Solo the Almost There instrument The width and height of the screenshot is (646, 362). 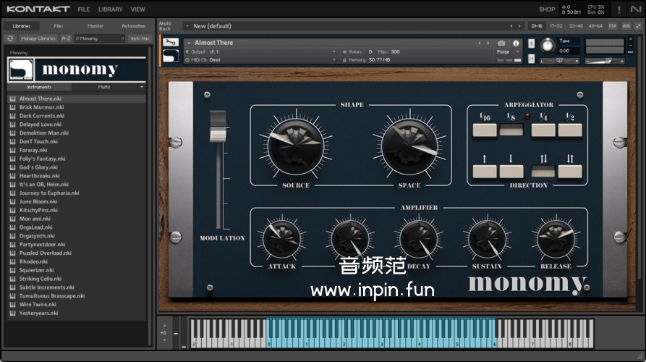point(532,43)
